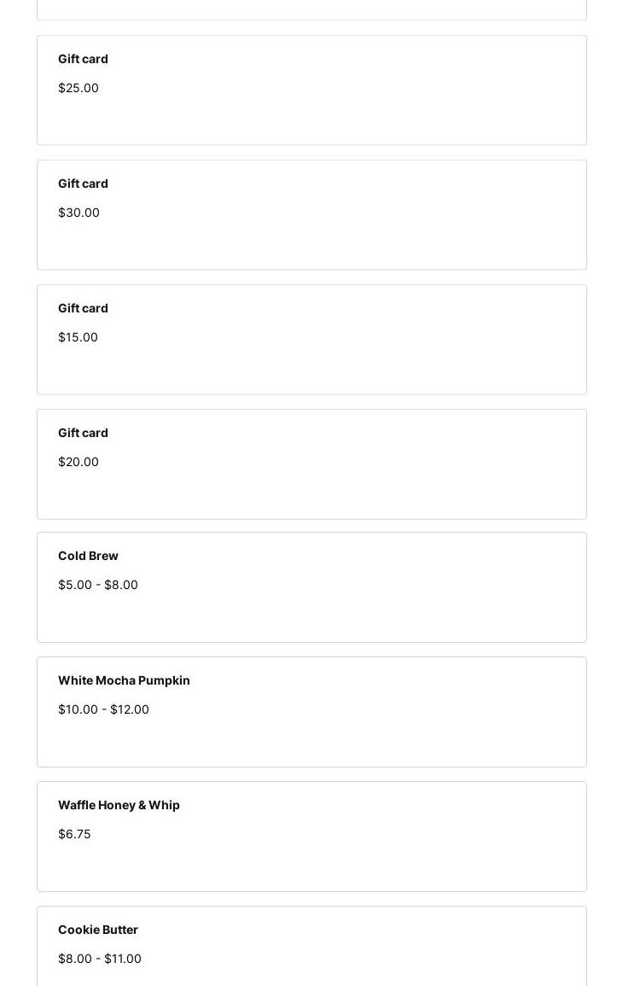This screenshot has width=623, height=986.
Task: Open the Gift card costing $15.00
Action: pyautogui.click(x=83, y=308)
